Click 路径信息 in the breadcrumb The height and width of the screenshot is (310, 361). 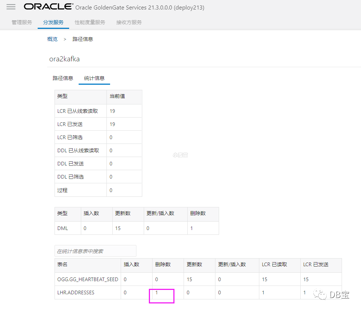click(83, 39)
